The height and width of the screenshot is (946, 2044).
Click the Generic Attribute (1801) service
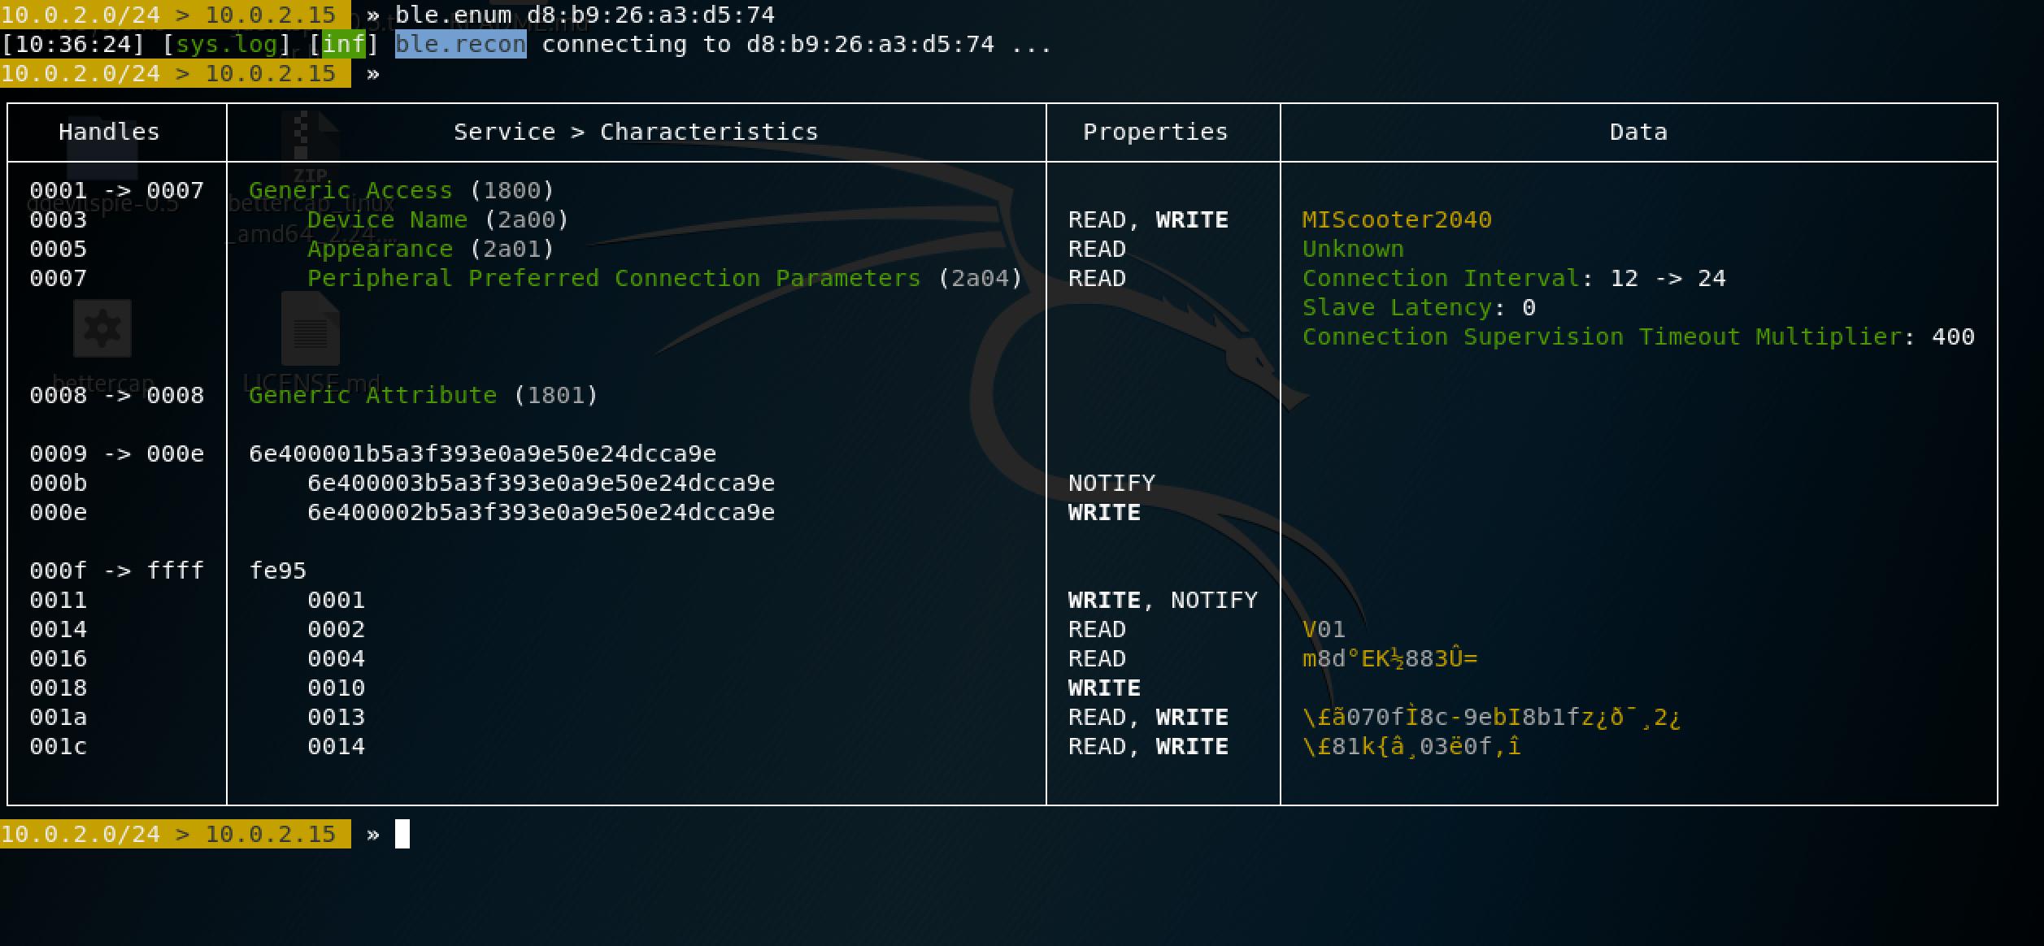pos(423,395)
